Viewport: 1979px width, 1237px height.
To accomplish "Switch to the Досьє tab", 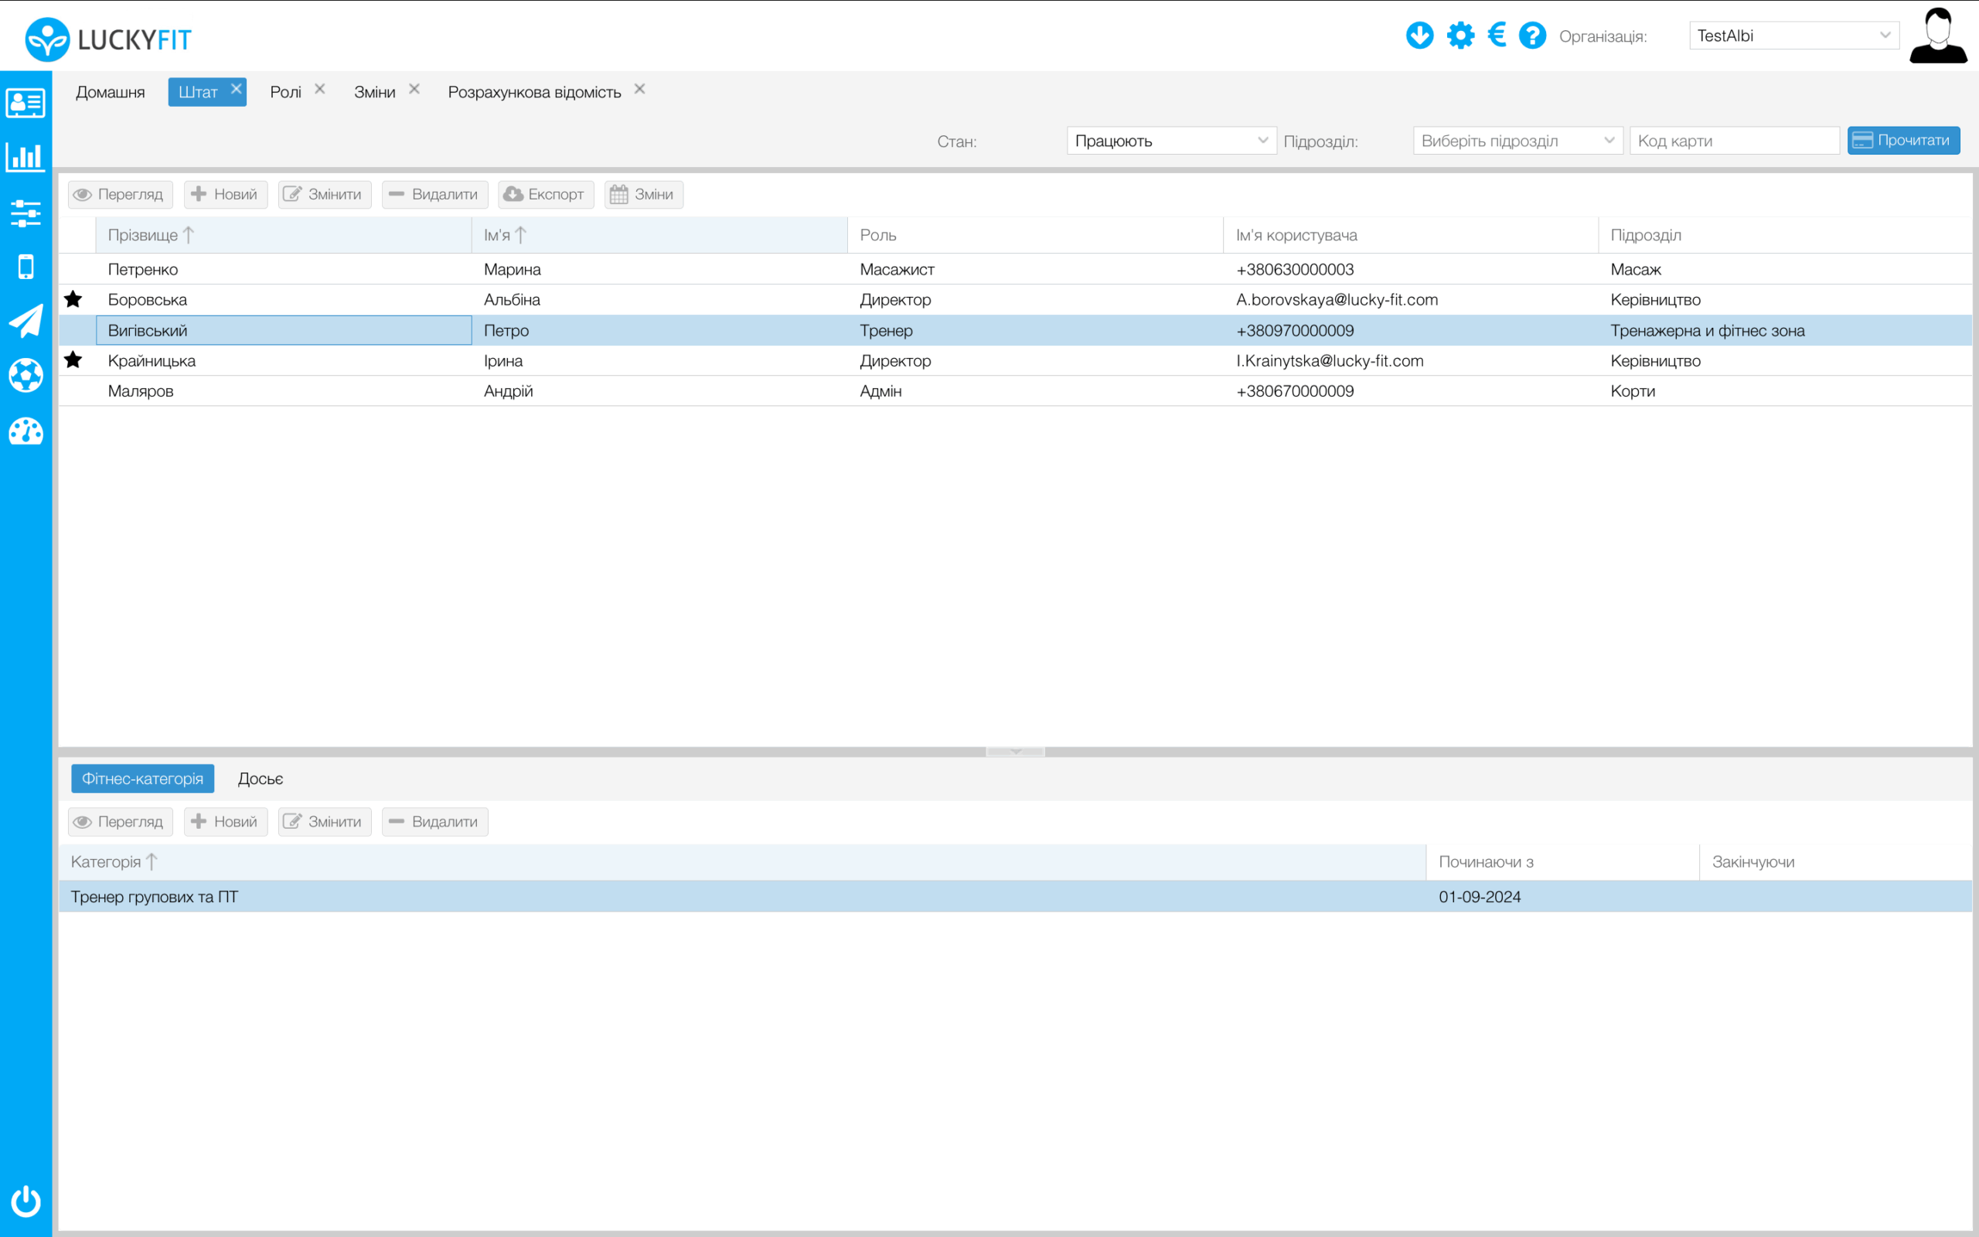I will [x=260, y=779].
